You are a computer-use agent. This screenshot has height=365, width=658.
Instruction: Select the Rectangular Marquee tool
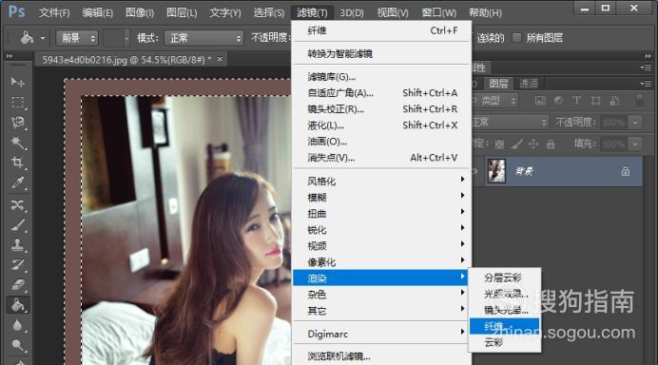[17, 102]
